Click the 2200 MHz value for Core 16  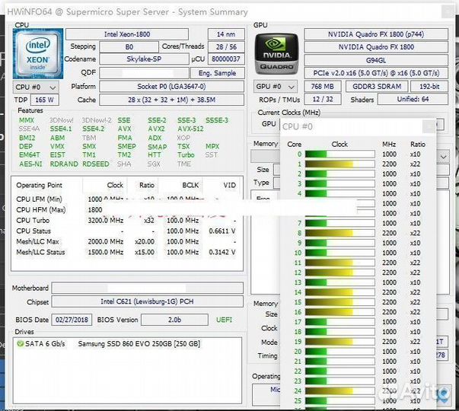point(389,312)
